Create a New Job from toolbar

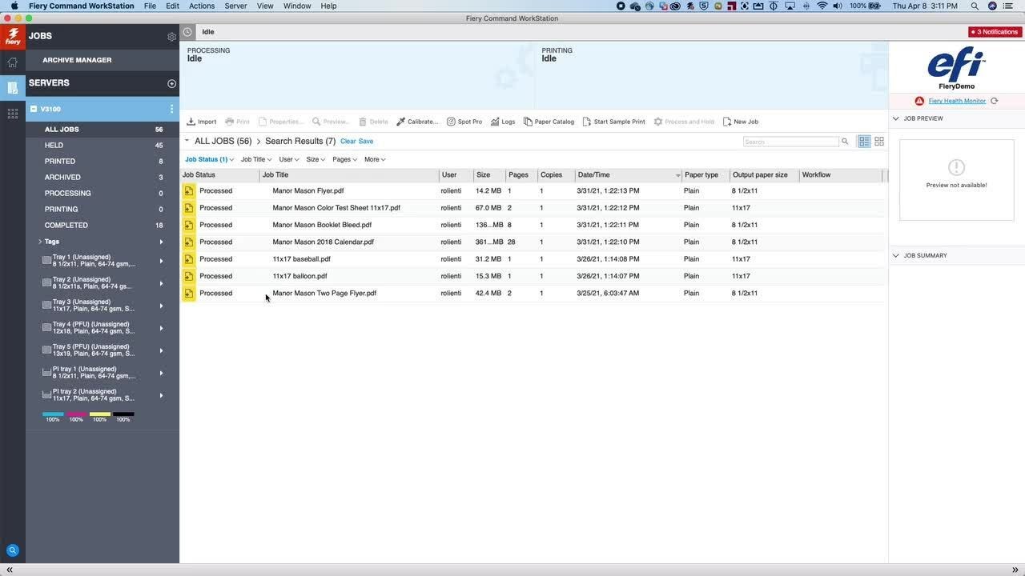(740, 122)
